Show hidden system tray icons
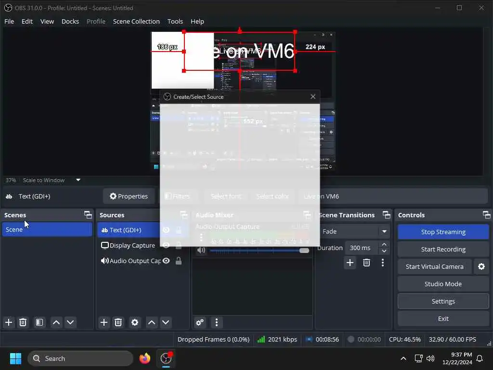The image size is (493, 370). (x=403, y=358)
